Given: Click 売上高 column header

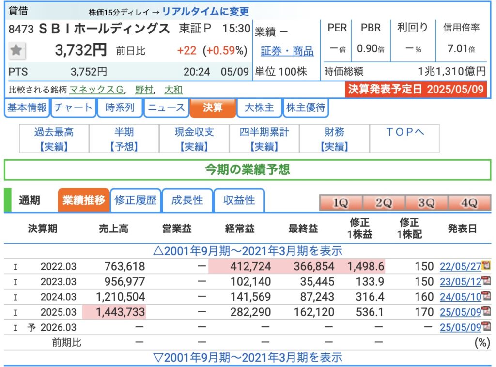Looking at the screenshot, I should pos(113,229).
